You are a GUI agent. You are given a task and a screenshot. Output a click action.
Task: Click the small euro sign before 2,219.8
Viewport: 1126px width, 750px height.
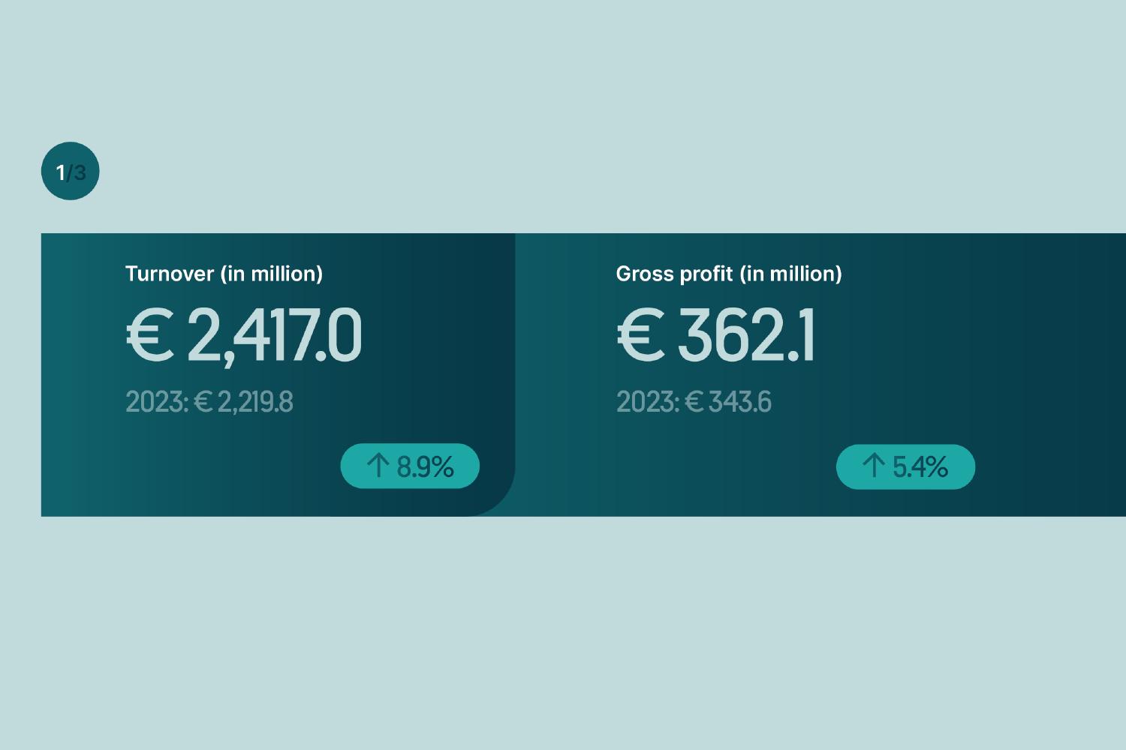tap(203, 402)
